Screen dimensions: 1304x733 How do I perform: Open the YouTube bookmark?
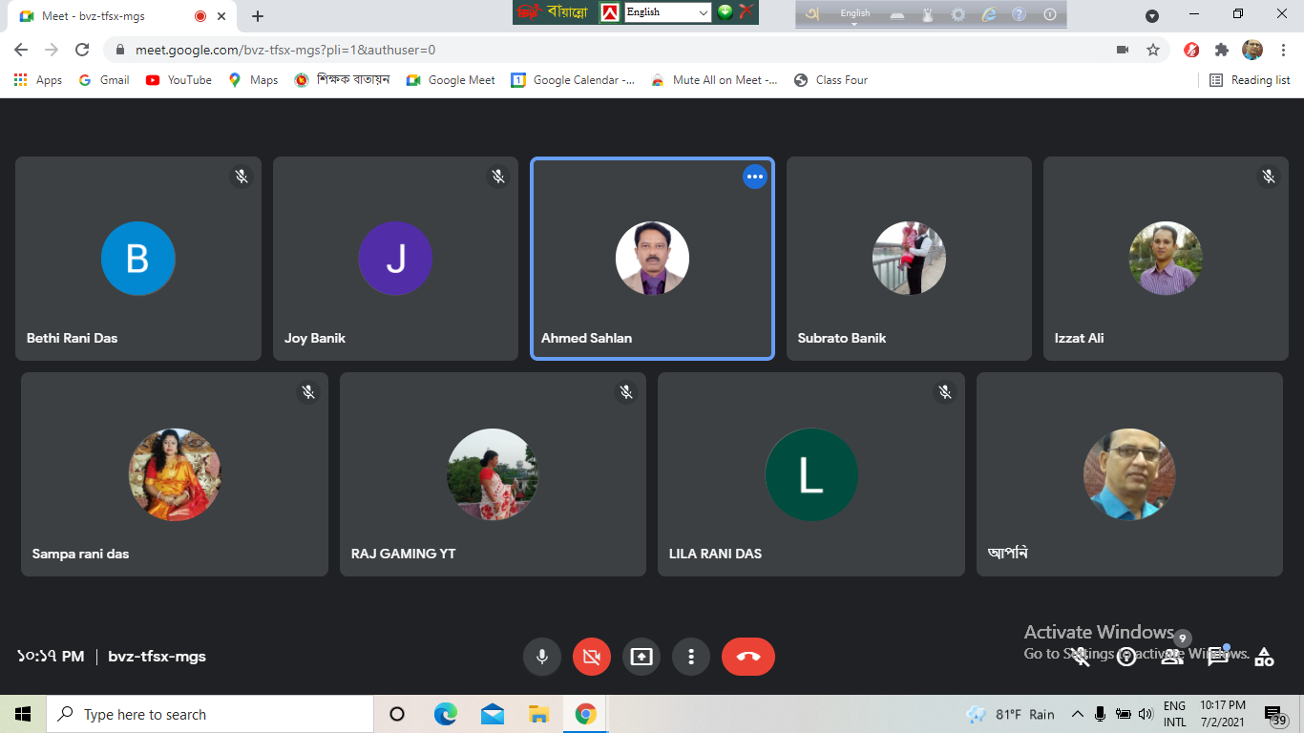179,80
